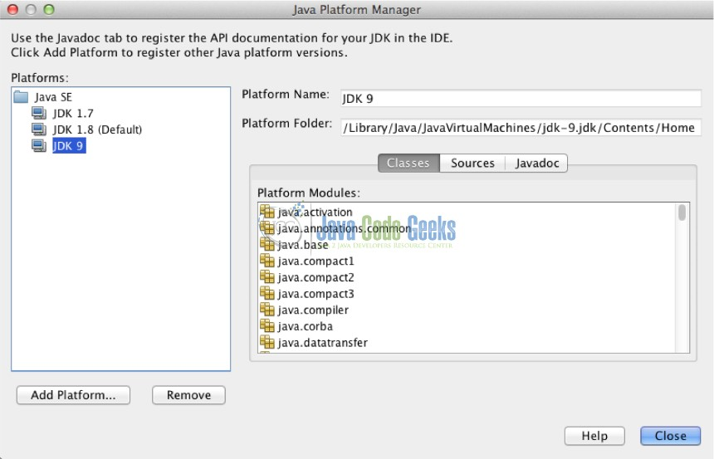714x459 pixels.
Task: Click the java.activation module icon
Action: (x=267, y=212)
